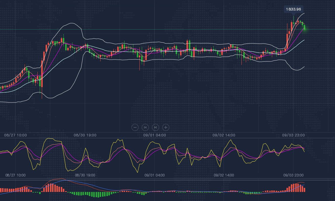The height and width of the screenshot is (201, 335).
Task: Click the zoom in plus icon
Action: point(166,127)
